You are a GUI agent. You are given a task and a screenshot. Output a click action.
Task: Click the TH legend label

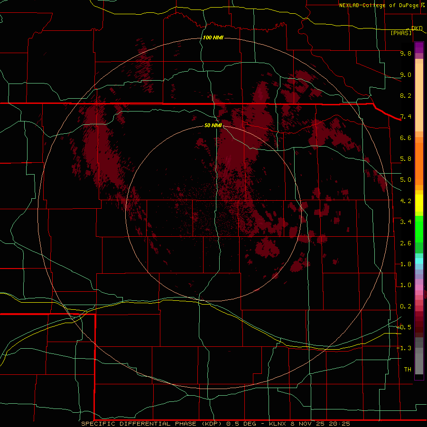(408, 370)
